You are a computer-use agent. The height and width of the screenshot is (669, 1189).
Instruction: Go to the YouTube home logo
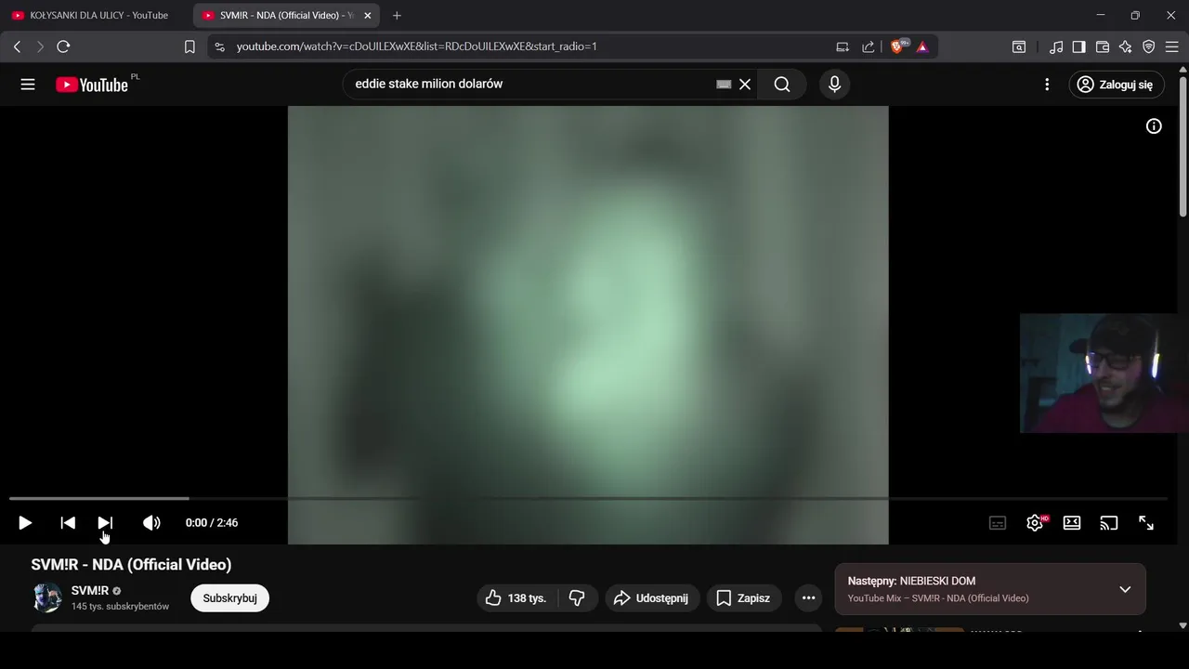91,85
